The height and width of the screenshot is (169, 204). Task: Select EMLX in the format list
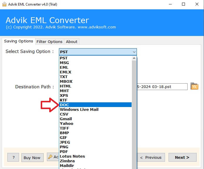pyautogui.click(x=95, y=72)
